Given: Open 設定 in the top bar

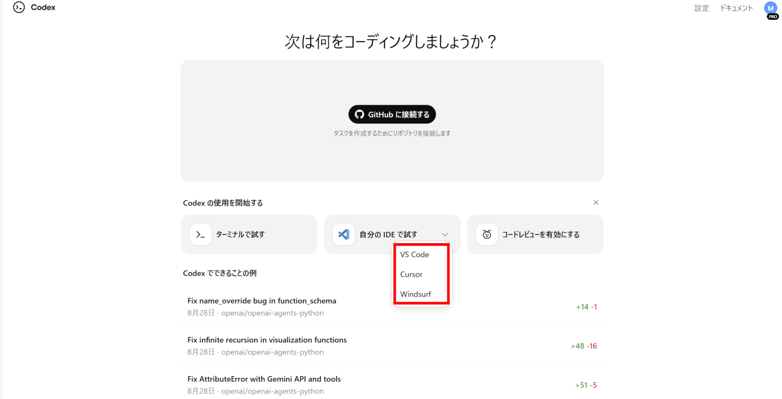Looking at the screenshot, I should click(x=701, y=8).
